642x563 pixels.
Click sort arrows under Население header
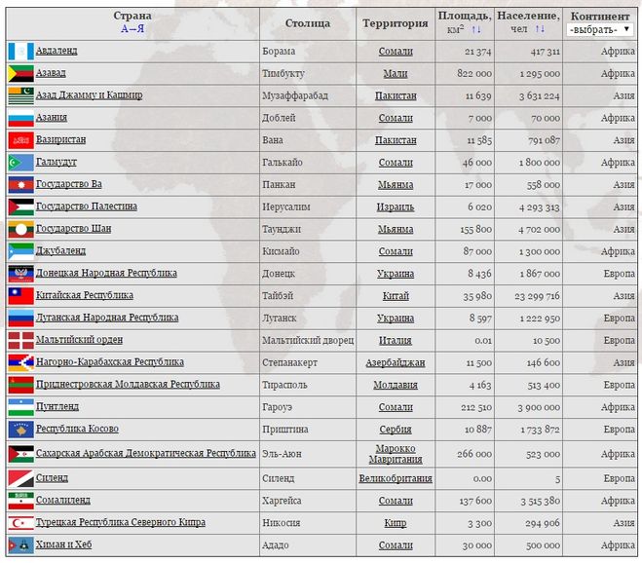click(x=539, y=30)
